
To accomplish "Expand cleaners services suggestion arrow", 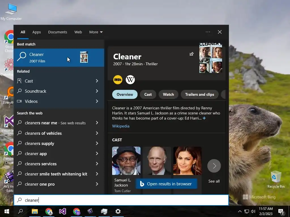I will [x=97, y=164].
